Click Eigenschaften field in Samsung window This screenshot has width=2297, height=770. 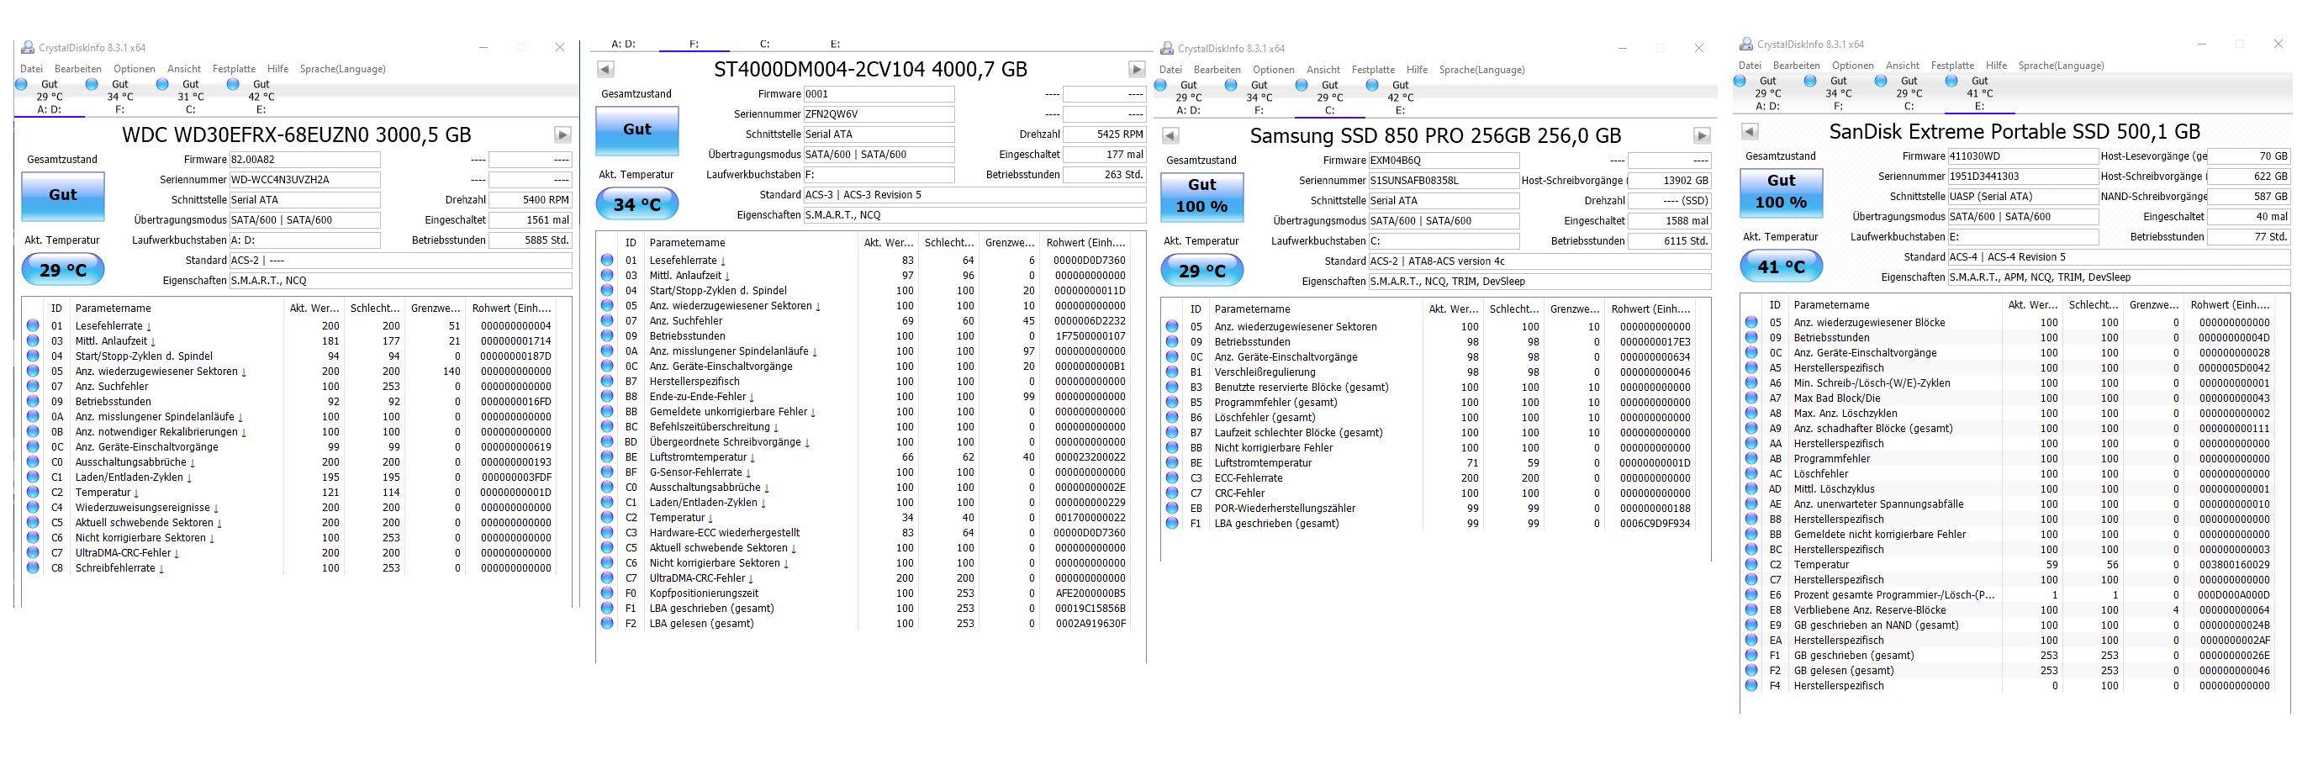[1540, 282]
